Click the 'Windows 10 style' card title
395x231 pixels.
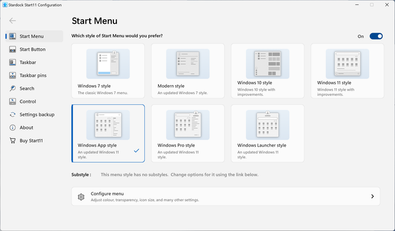coord(254,83)
